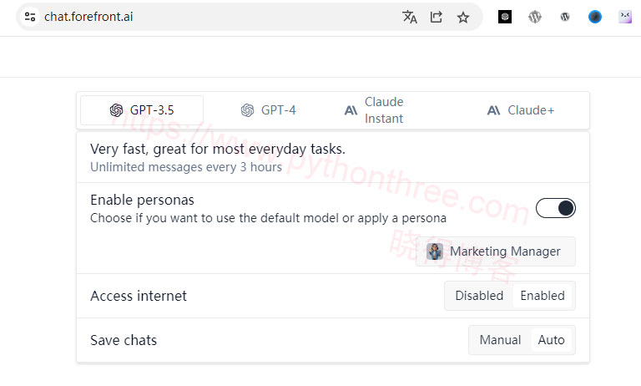Viewport: 641px width, 386px height.
Task: Click the OpenAI logo beside GPT-3.5
Action: [x=117, y=110]
